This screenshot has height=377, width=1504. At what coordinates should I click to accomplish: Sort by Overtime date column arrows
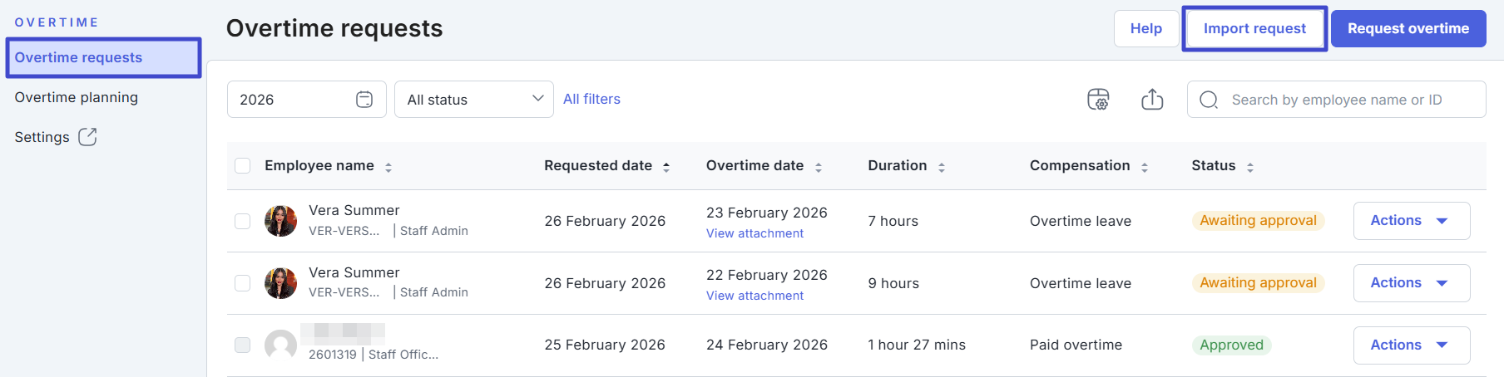click(819, 167)
